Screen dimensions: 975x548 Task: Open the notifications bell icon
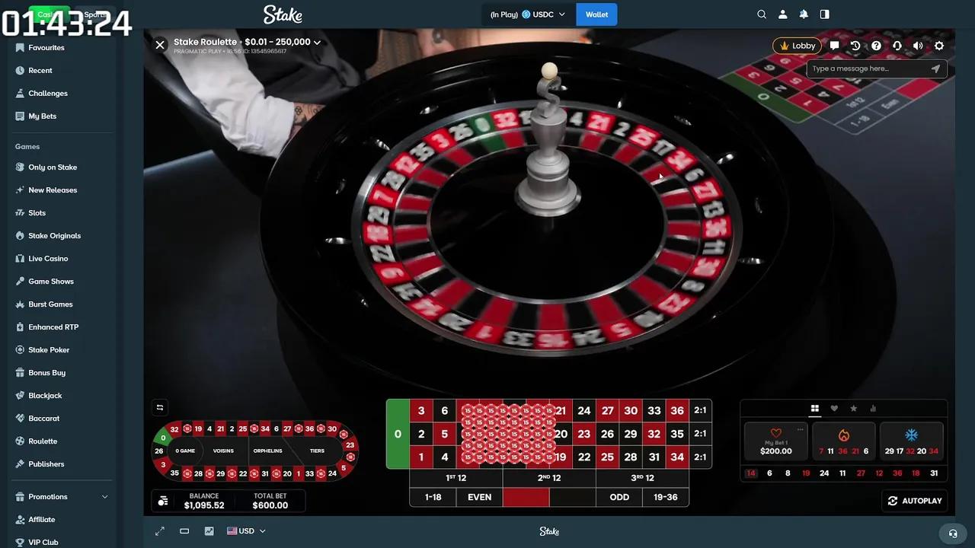pos(804,14)
